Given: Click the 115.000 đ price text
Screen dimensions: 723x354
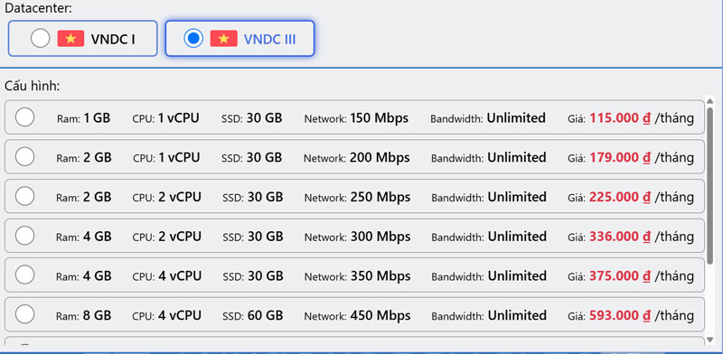Looking at the screenshot, I should point(620,118).
